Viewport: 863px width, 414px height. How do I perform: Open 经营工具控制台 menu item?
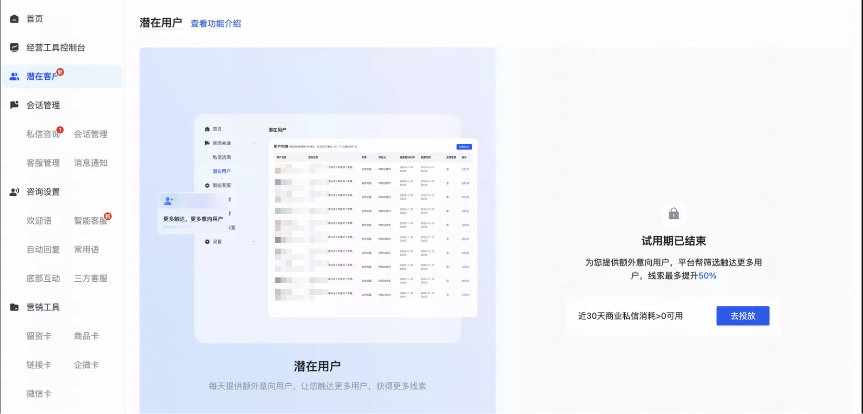click(56, 48)
